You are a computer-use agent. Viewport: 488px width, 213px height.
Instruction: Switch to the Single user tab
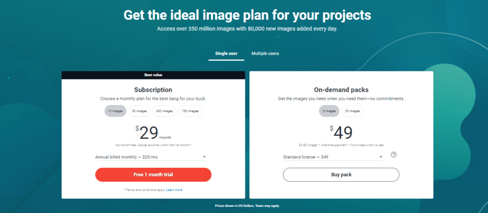click(x=226, y=53)
